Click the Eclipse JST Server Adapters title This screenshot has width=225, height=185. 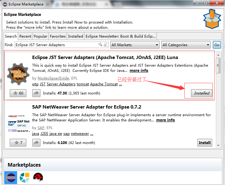click(x=105, y=57)
